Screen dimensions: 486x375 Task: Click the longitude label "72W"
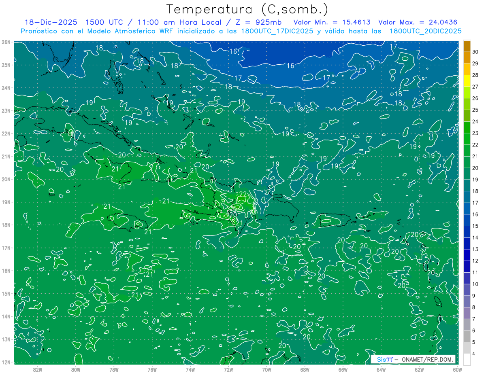coord(228,369)
